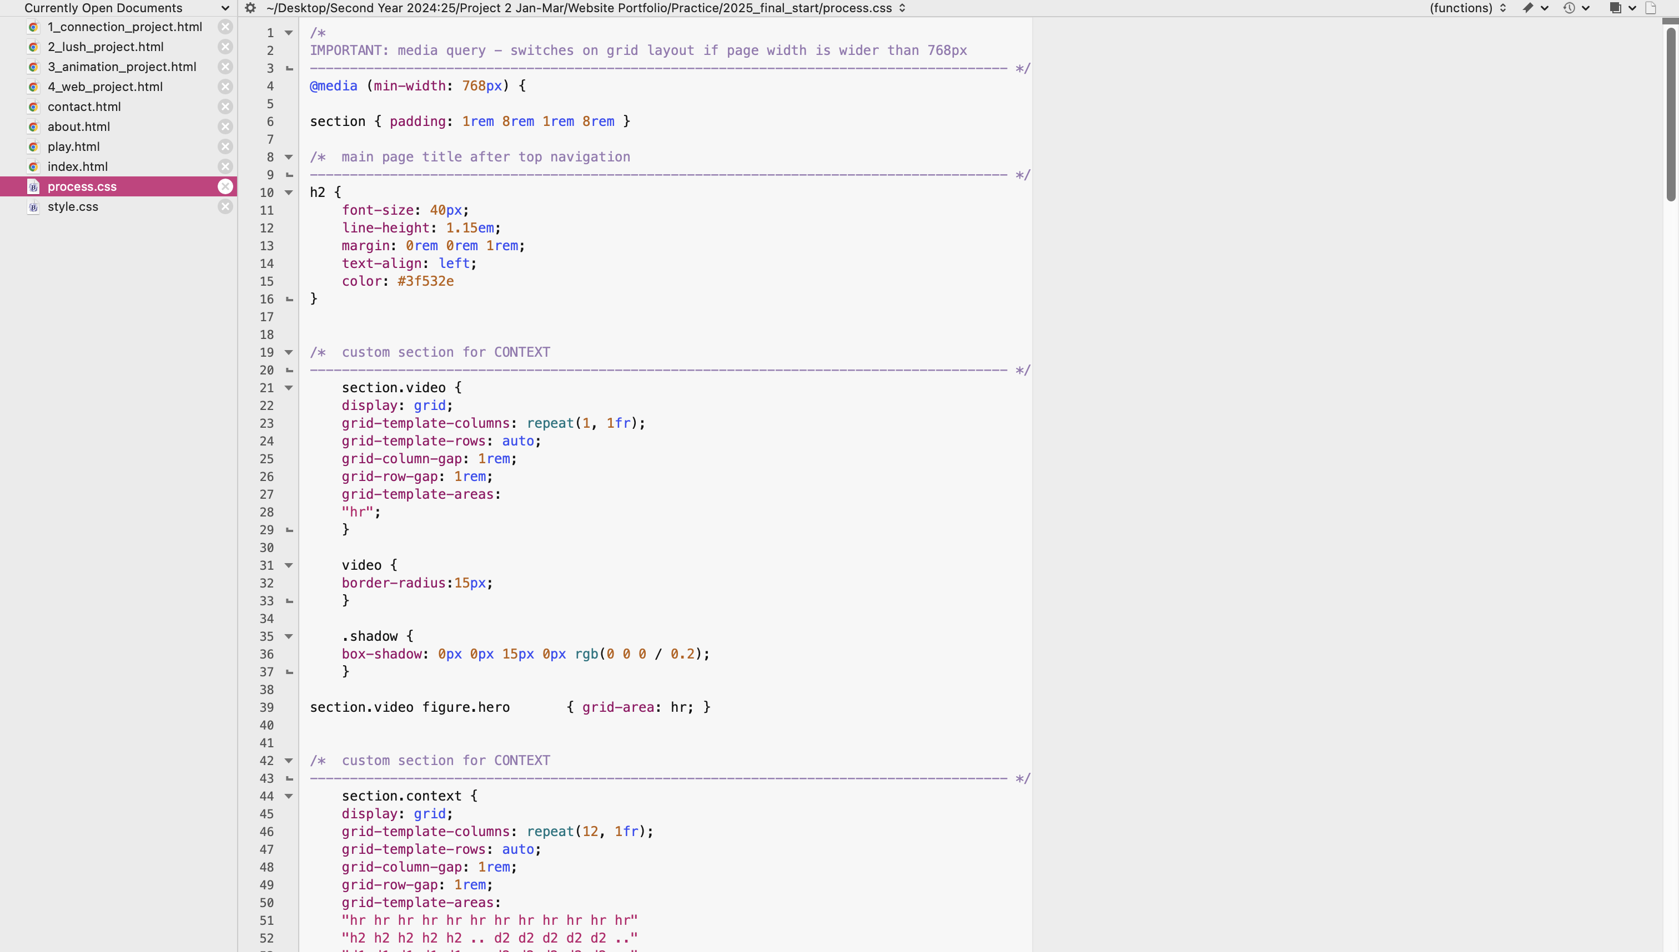Open the gear options menu beside file path

click(x=250, y=8)
